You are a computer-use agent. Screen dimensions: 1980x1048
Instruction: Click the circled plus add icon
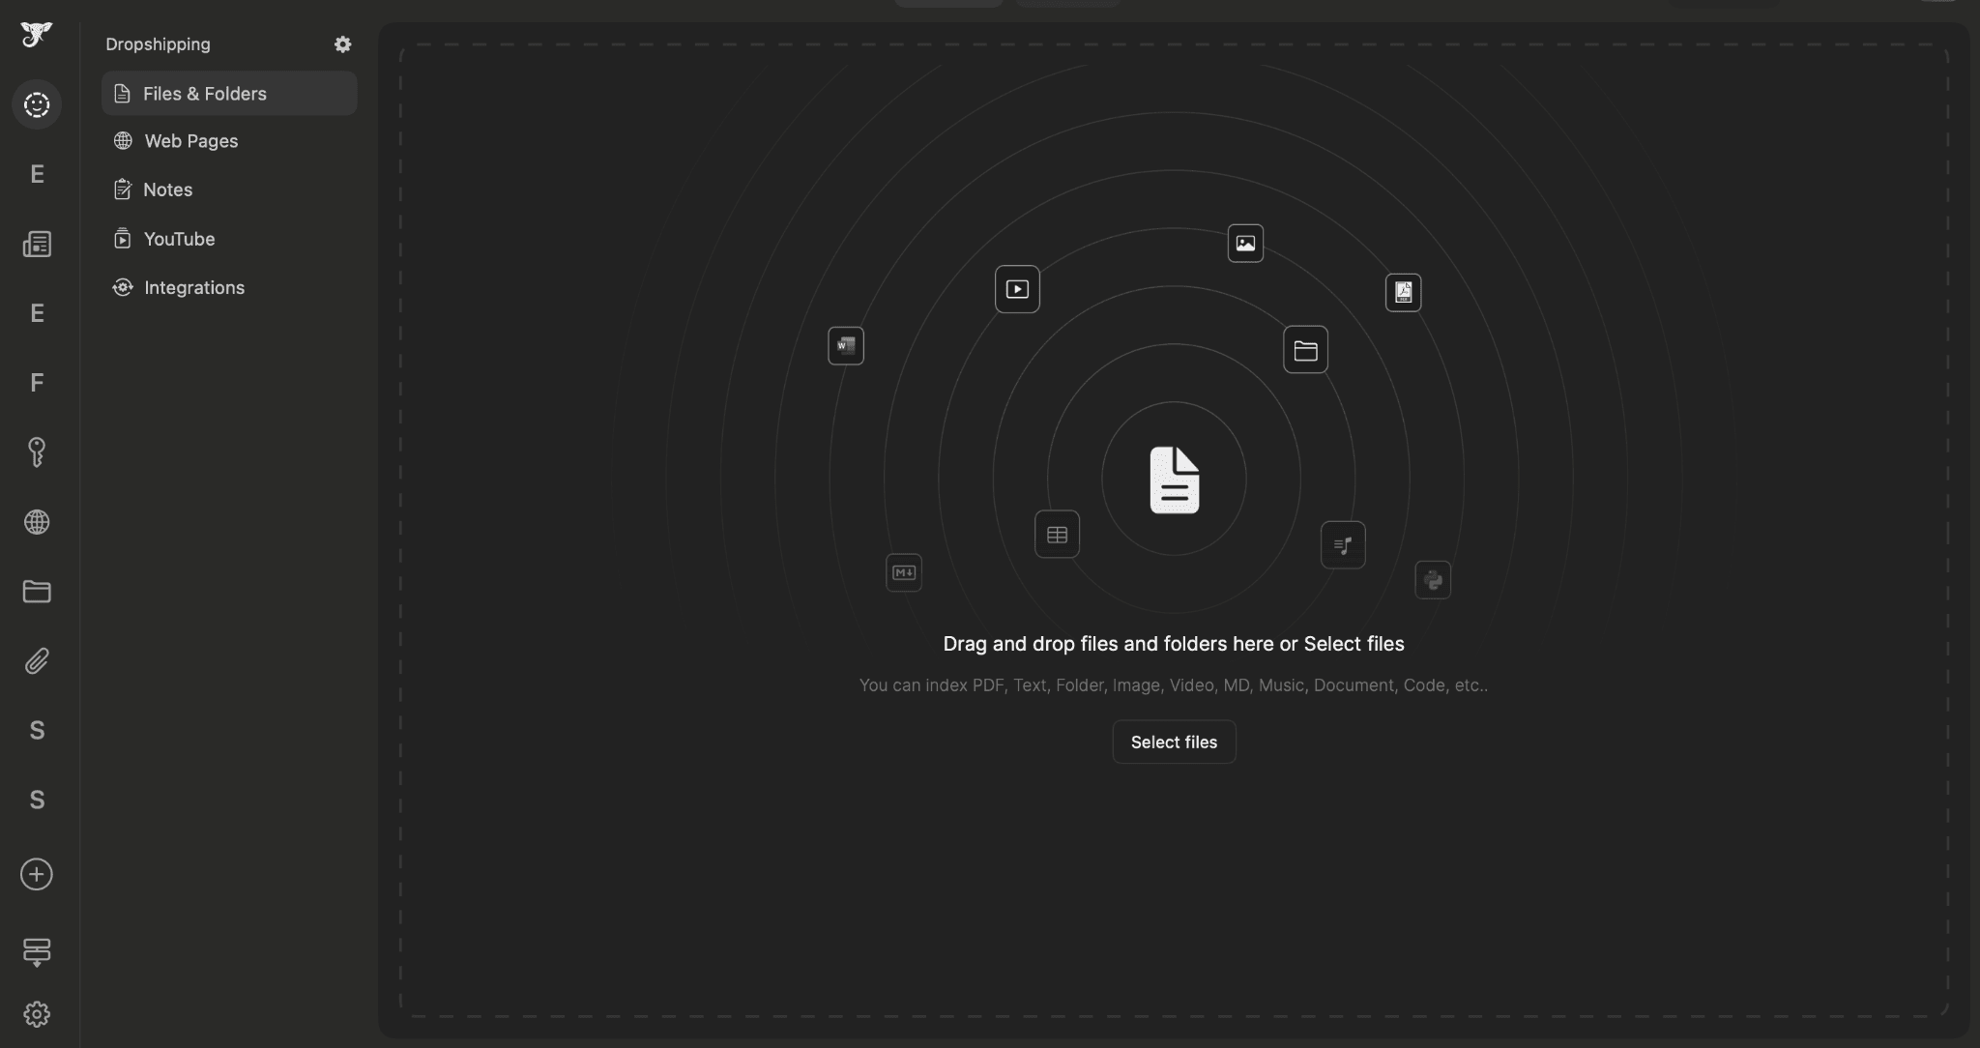37,874
